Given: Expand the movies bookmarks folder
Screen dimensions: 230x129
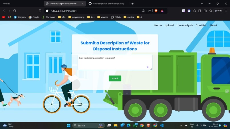Looking at the screenshot, I should pos(129,17).
